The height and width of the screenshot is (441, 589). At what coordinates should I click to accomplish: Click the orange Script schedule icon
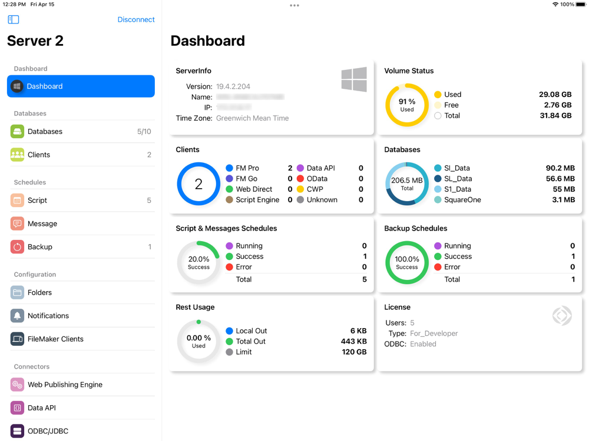click(17, 201)
